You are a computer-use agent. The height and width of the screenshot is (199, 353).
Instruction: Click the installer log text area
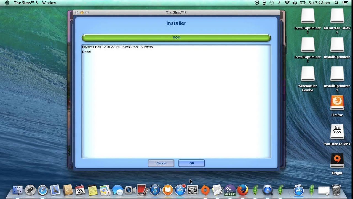[x=176, y=101]
